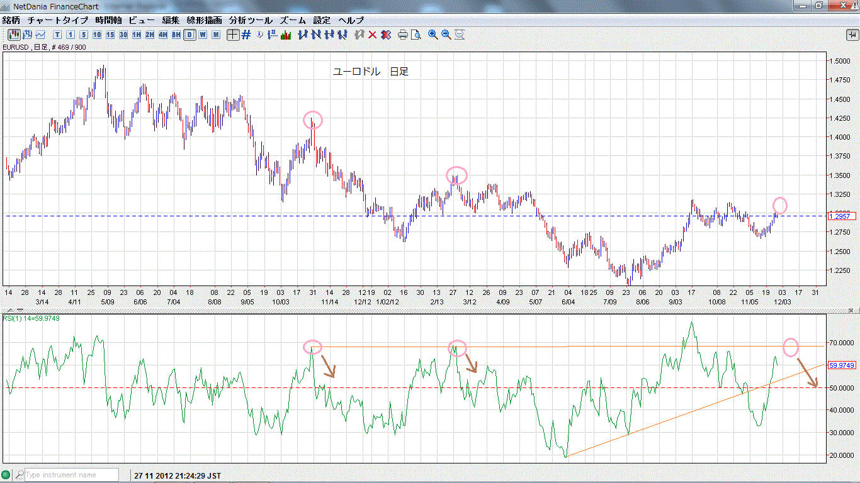This screenshot has width=860, height=483.
Task: Click the EURUSD chart info label
Action: coord(44,47)
